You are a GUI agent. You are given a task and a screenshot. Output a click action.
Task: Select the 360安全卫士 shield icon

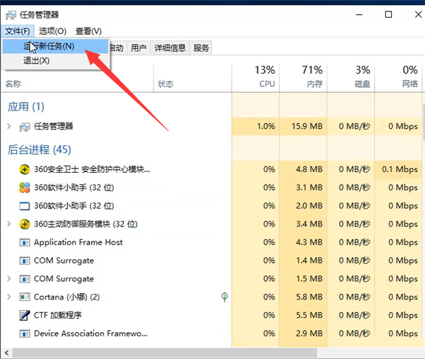[24, 170]
